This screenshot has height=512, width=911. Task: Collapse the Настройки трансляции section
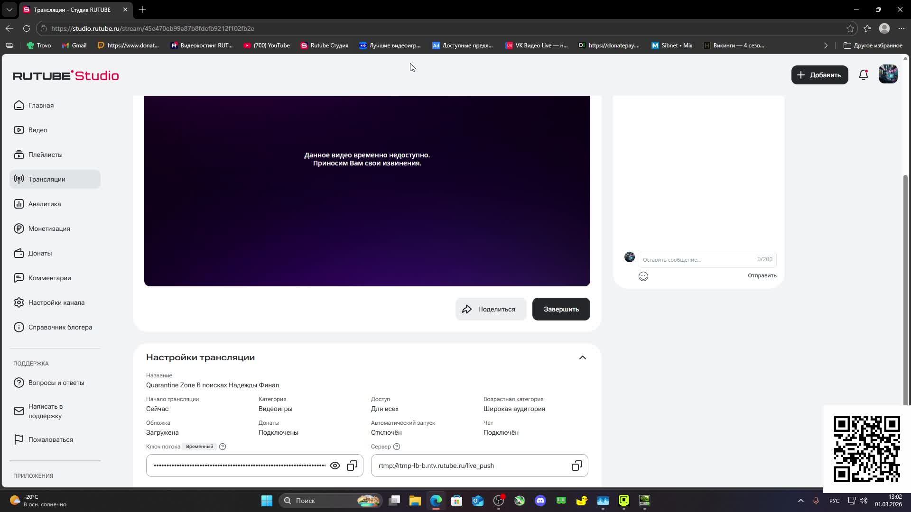[583, 357]
